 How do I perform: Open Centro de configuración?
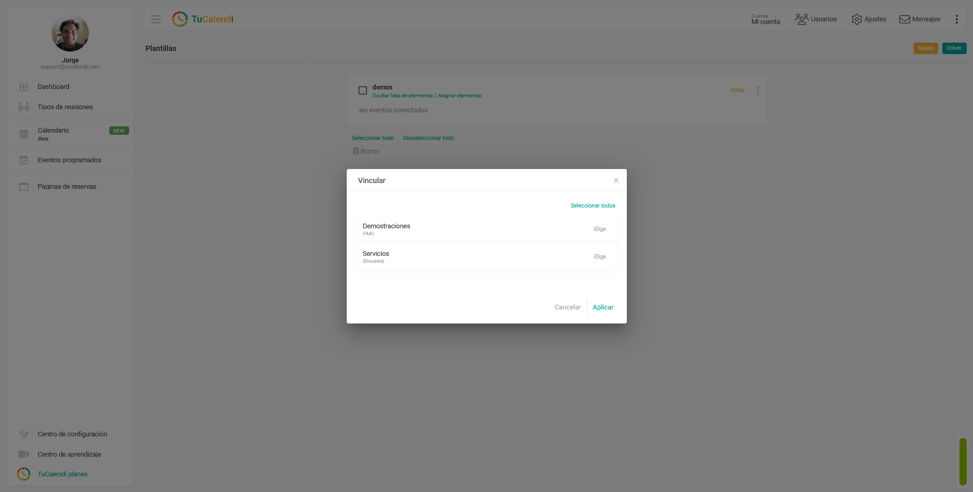coord(72,434)
